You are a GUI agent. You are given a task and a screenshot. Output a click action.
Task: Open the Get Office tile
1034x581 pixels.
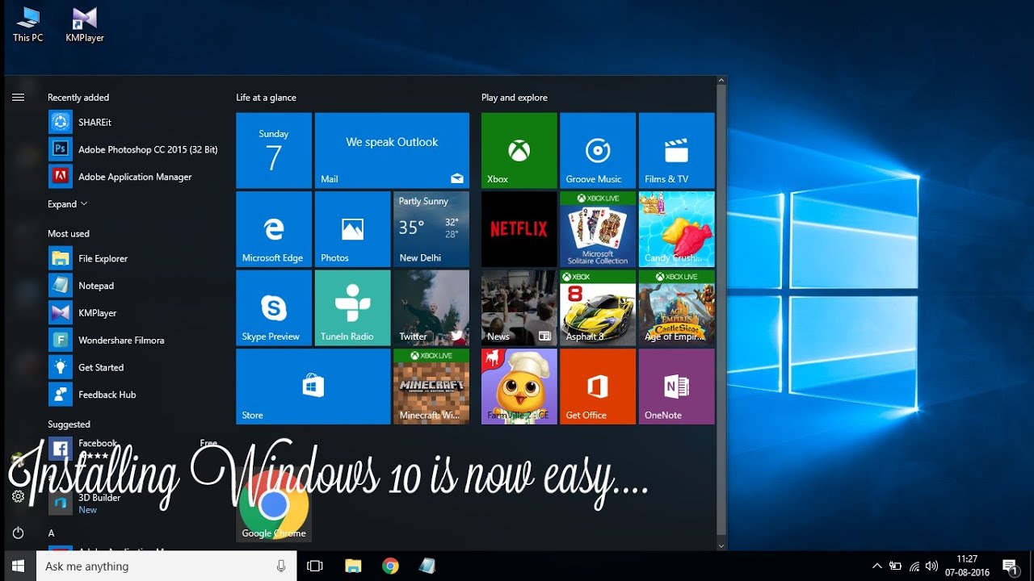pos(598,387)
